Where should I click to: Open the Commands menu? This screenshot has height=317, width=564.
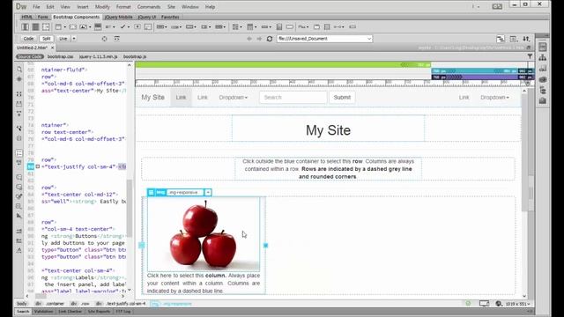[149, 7]
